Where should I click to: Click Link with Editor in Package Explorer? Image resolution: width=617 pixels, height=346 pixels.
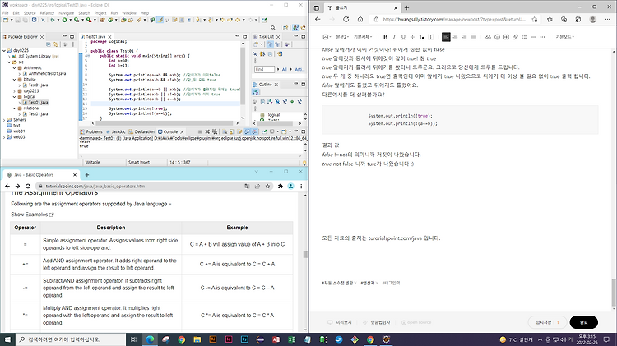[55, 44]
